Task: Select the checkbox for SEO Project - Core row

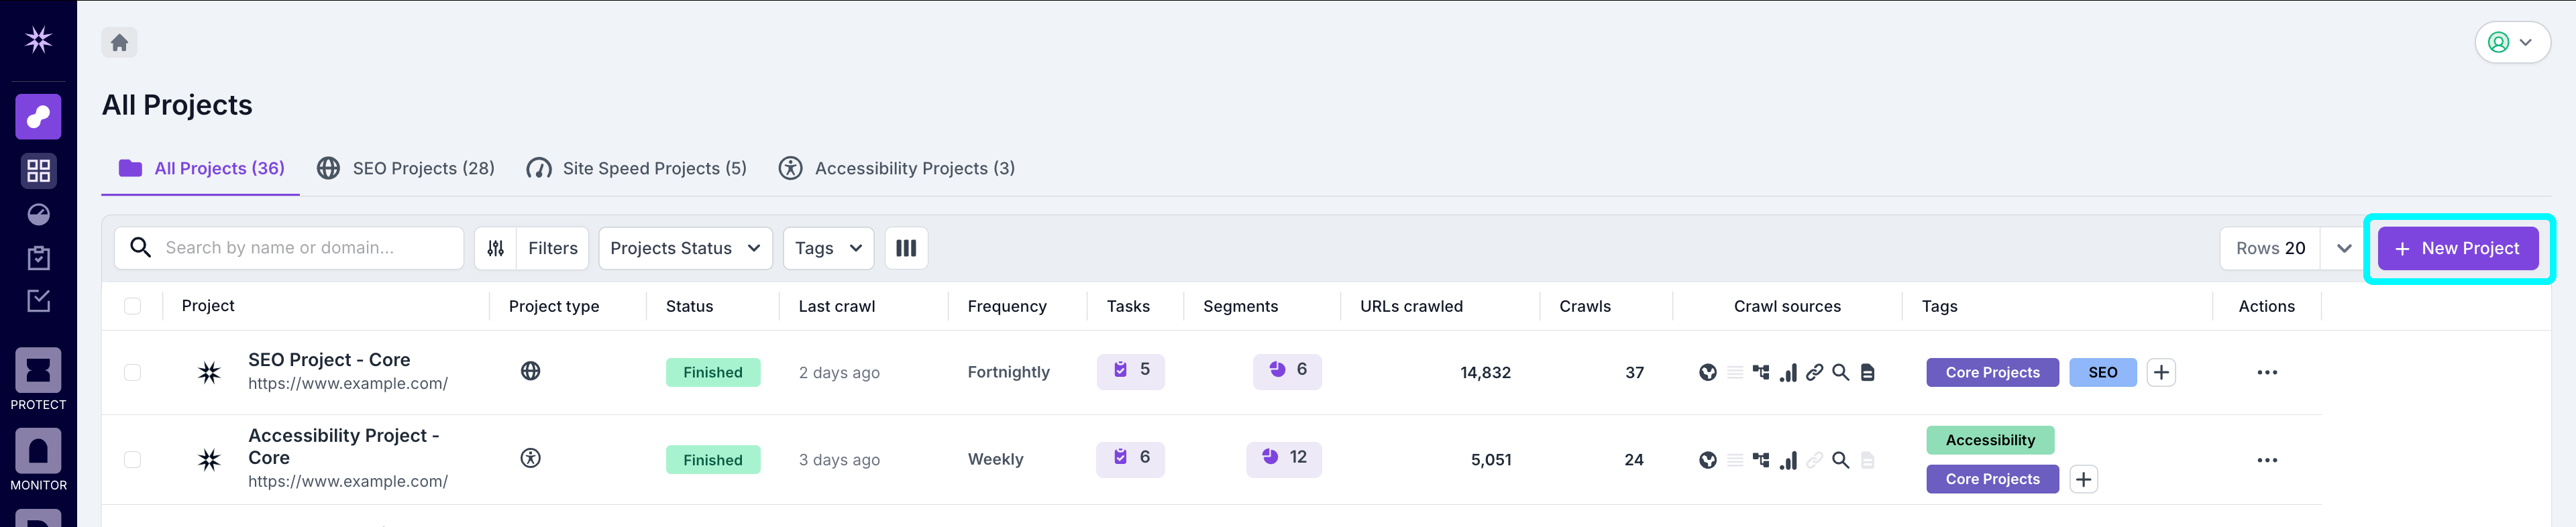Action: coord(133,372)
